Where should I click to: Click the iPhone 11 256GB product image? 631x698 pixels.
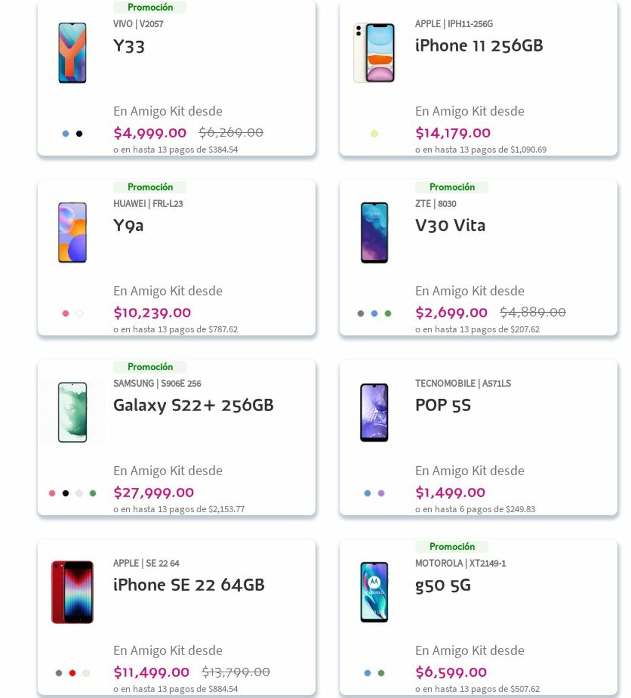[374, 53]
